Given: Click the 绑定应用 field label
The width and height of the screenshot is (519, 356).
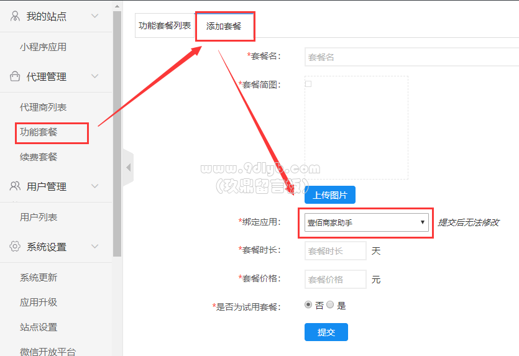Looking at the screenshot, I should 260,222.
